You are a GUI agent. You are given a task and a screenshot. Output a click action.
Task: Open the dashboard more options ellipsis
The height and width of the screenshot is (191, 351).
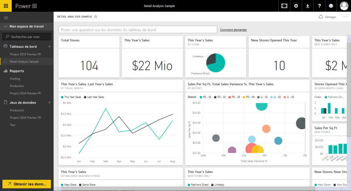(345, 17)
